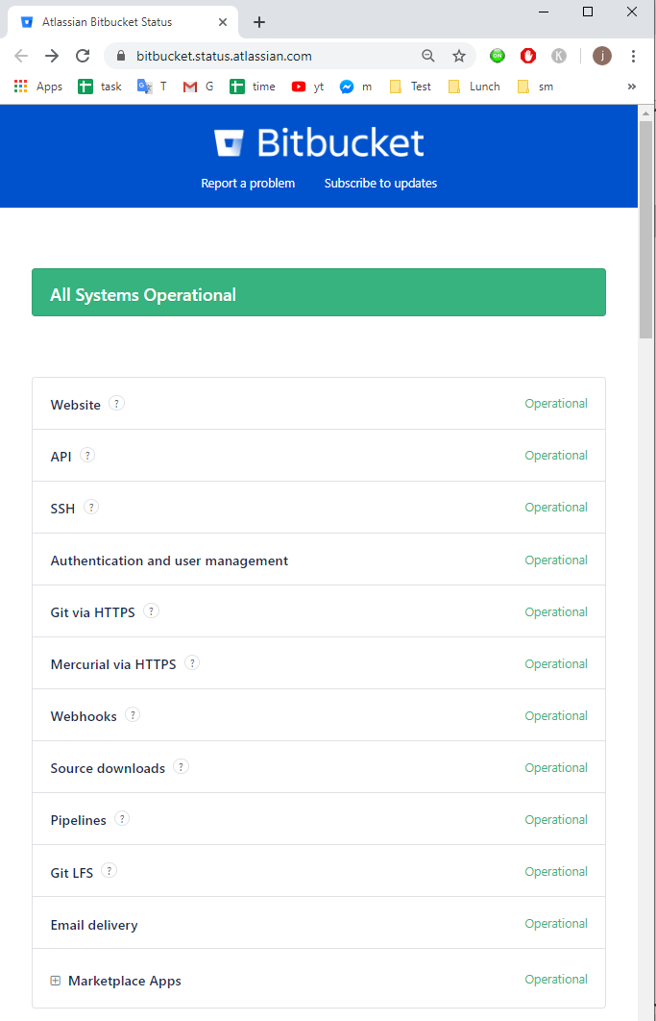Click the green ON extension icon
Image resolution: width=656 pixels, height=1021 pixels.
coord(498,56)
